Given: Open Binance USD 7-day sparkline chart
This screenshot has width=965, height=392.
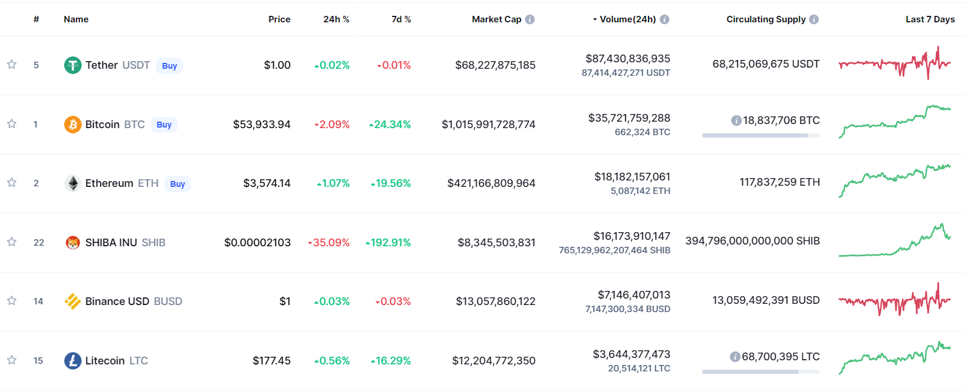Looking at the screenshot, I should [894, 299].
